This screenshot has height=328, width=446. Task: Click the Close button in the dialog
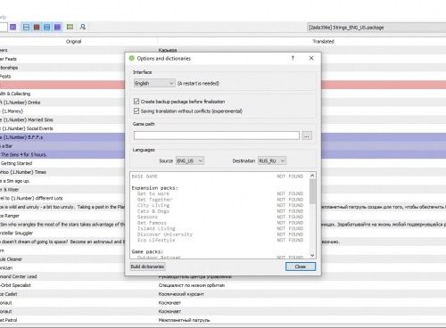301,266
